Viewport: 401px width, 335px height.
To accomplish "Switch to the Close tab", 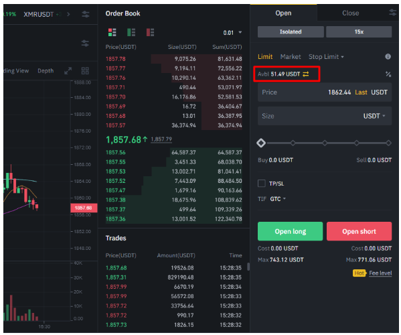I will 350,13.
